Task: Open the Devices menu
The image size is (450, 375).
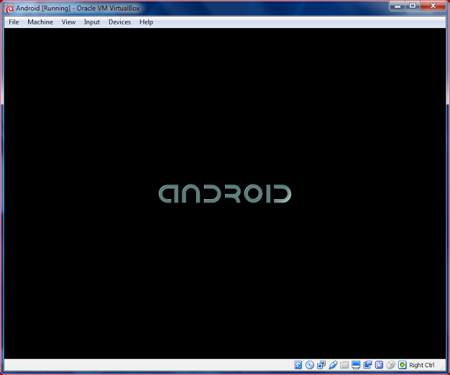Action: (x=120, y=22)
